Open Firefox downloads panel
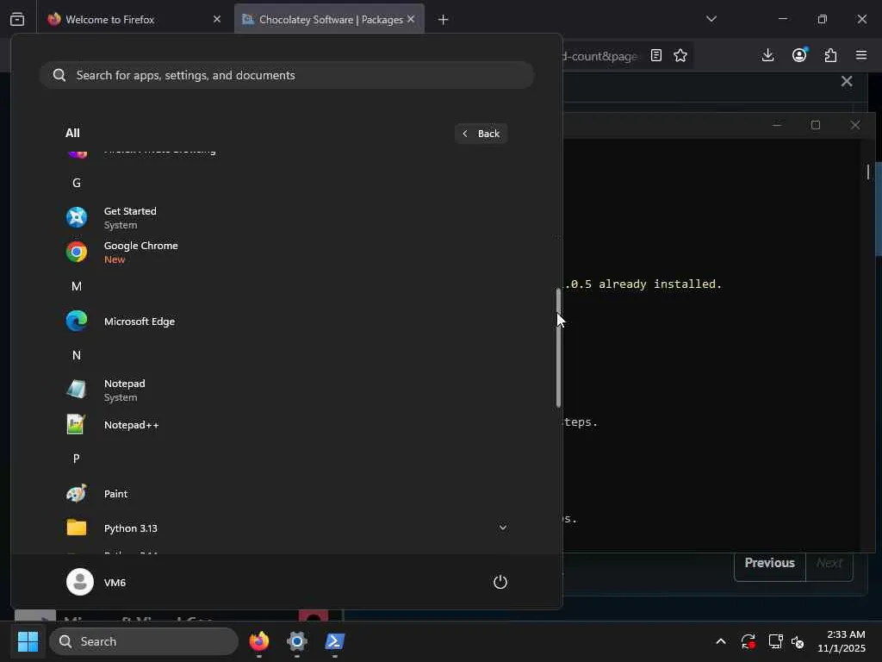Image resolution: width=882 pixels, height=662 pixels. tap(767, 55)
